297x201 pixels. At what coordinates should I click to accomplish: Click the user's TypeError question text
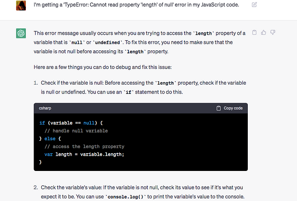136,5
